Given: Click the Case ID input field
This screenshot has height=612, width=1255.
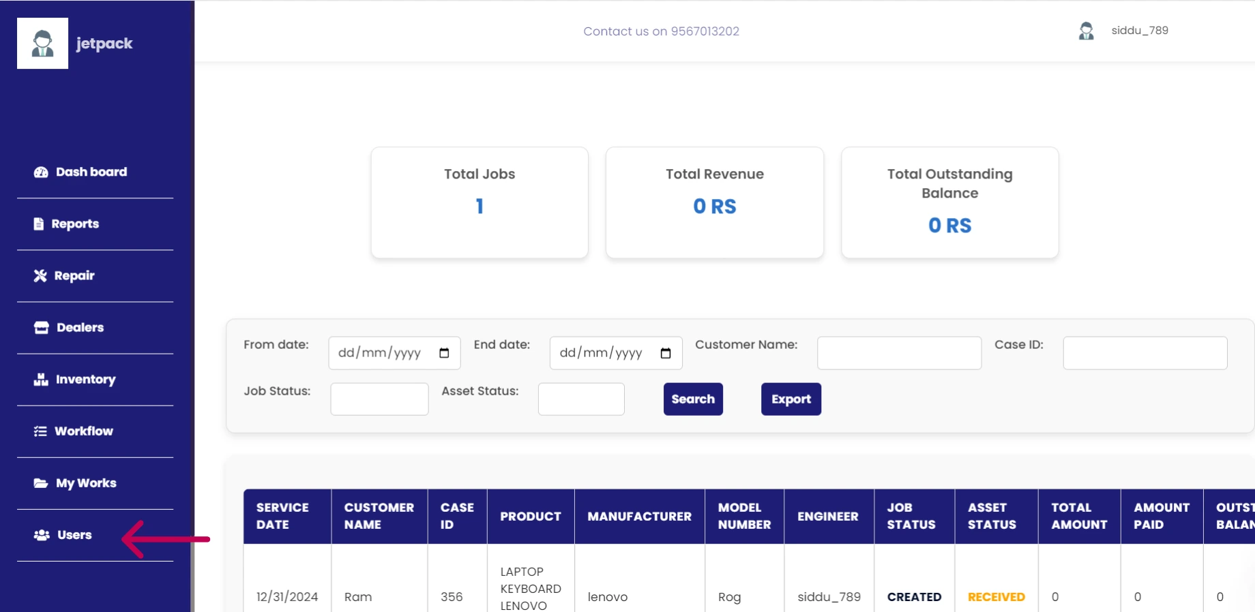Looking at the screenshot, I should point(1145,353).
